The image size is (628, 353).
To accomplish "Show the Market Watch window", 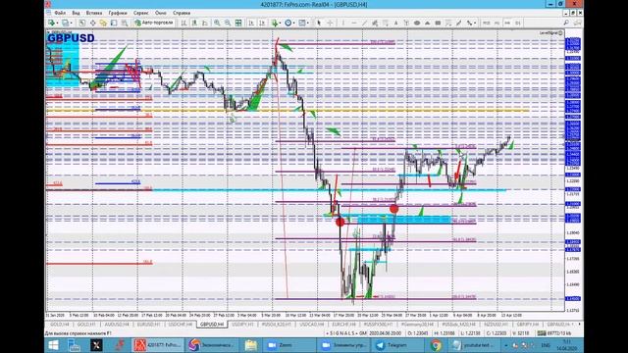I will (x=82, y=23).
